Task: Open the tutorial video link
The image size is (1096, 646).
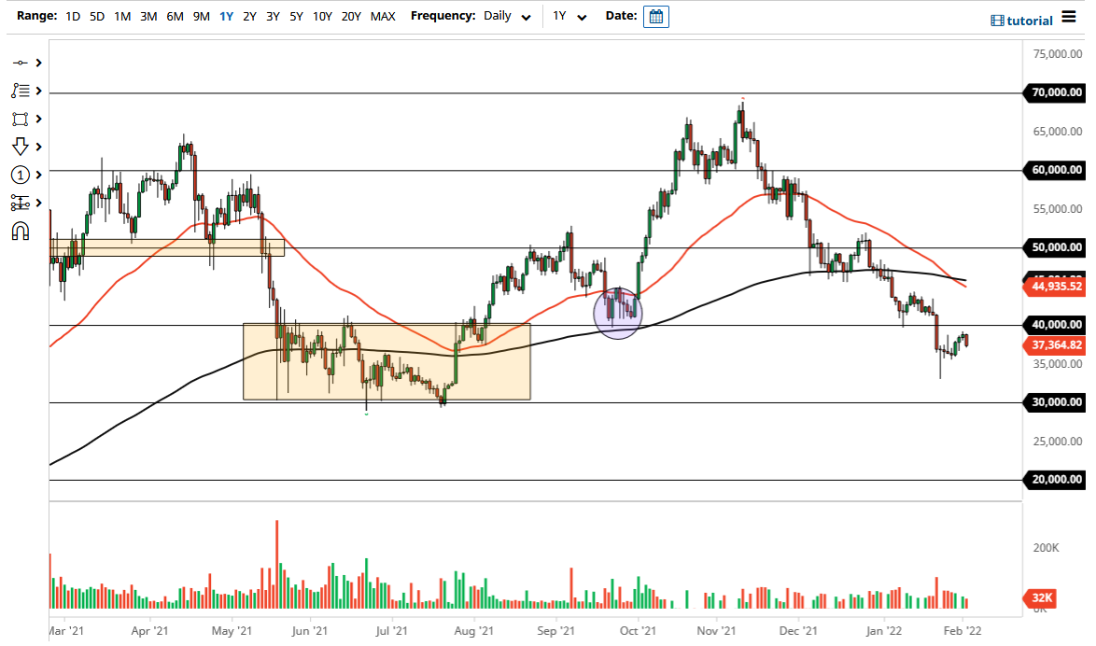Action: [x=1026, y=20]
